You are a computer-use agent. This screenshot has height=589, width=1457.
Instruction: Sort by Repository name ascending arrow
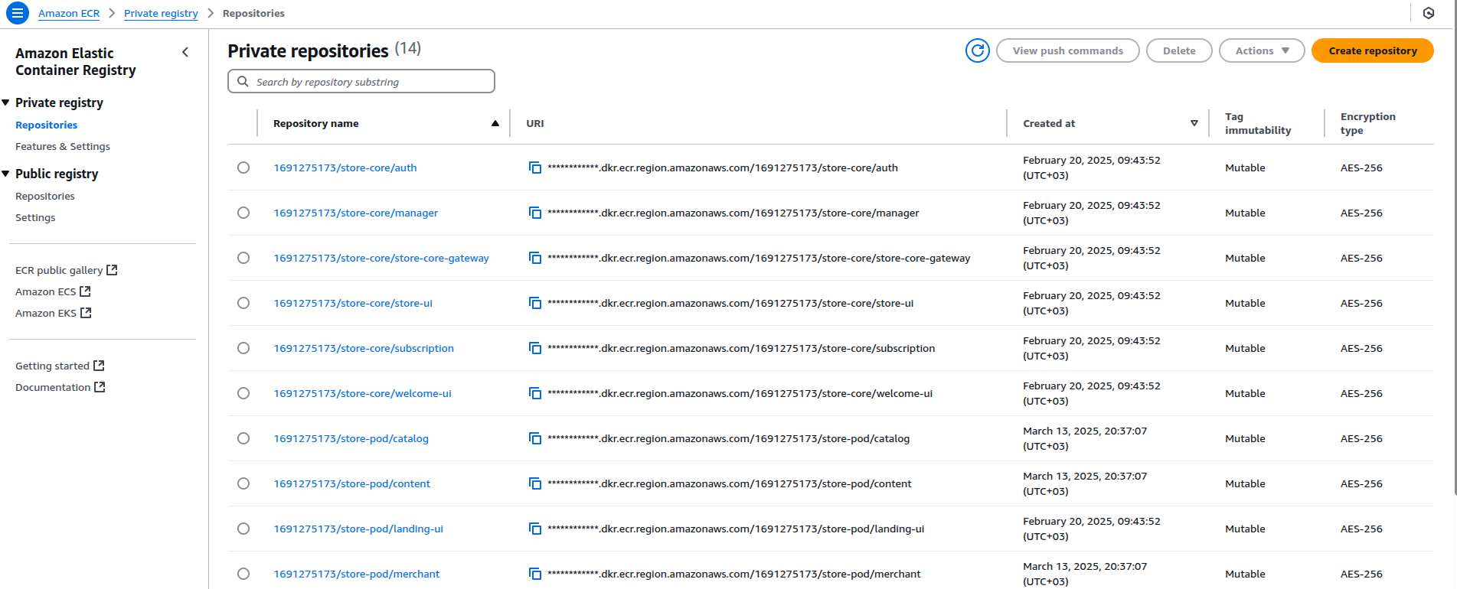coord(495,123)
